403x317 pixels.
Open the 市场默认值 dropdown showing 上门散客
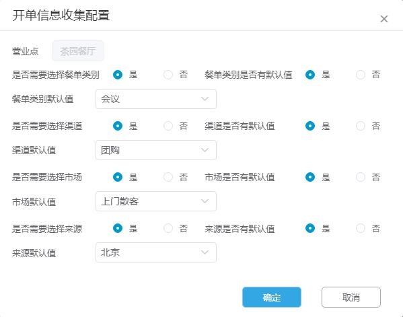pyautogui.click(x=156, y=201)
